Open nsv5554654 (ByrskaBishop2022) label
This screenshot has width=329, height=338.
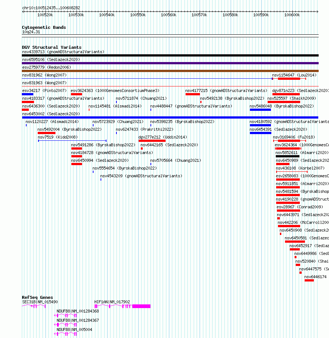tap(125, 168)
